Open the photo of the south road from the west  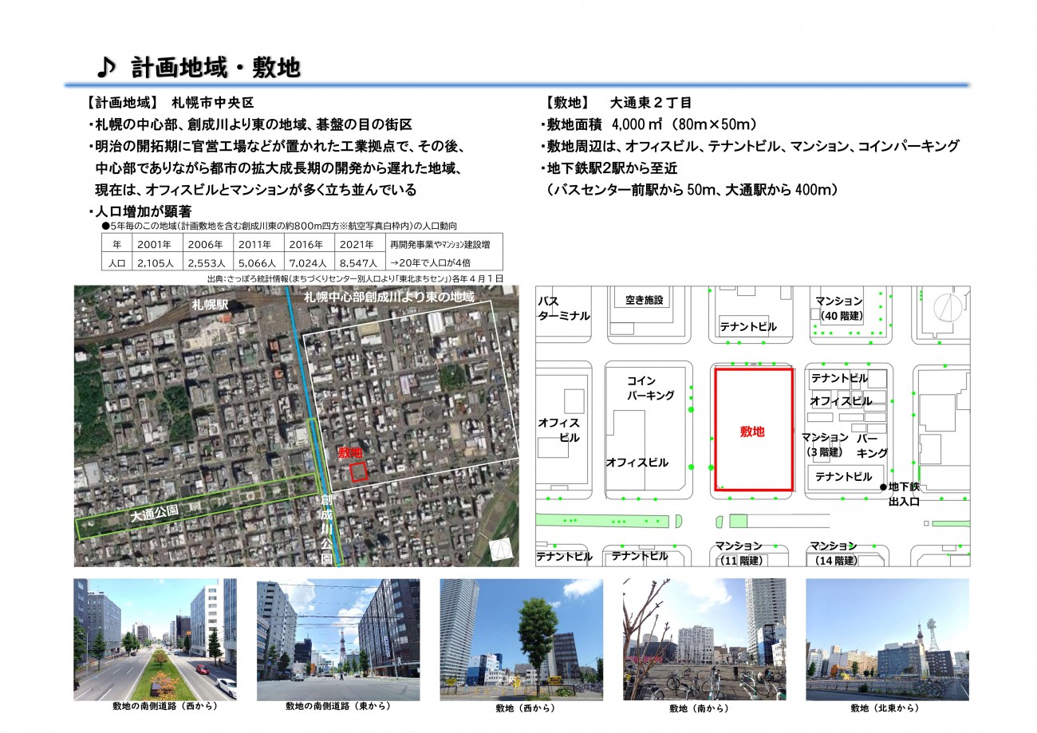click(x=155, y=640)
